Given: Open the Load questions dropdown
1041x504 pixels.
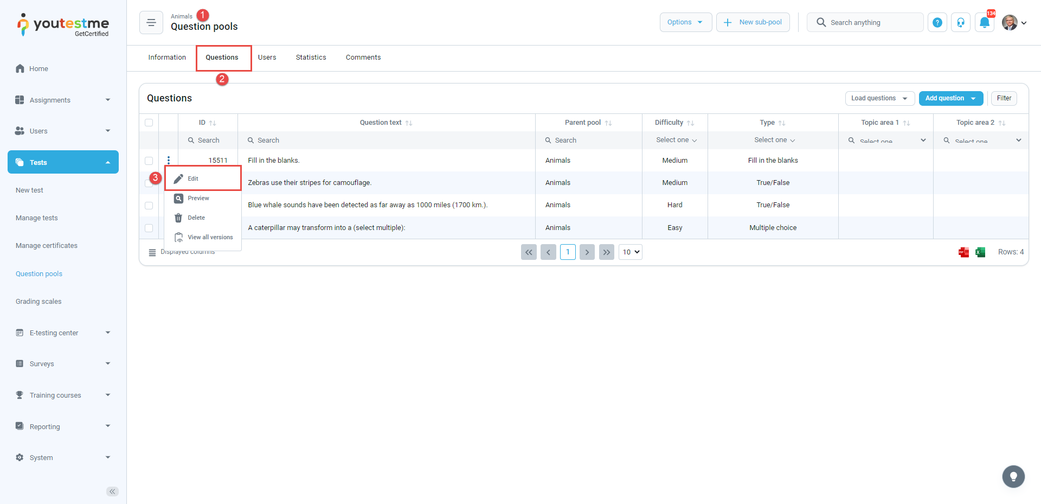Looking at the screenshot, I should [879, 98].
